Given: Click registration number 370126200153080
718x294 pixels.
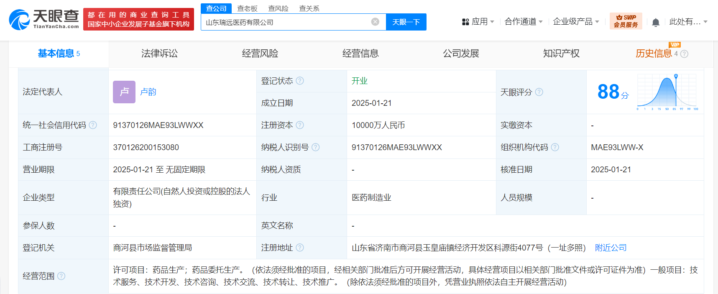Looking at the screenshot, I should point(146,147).
